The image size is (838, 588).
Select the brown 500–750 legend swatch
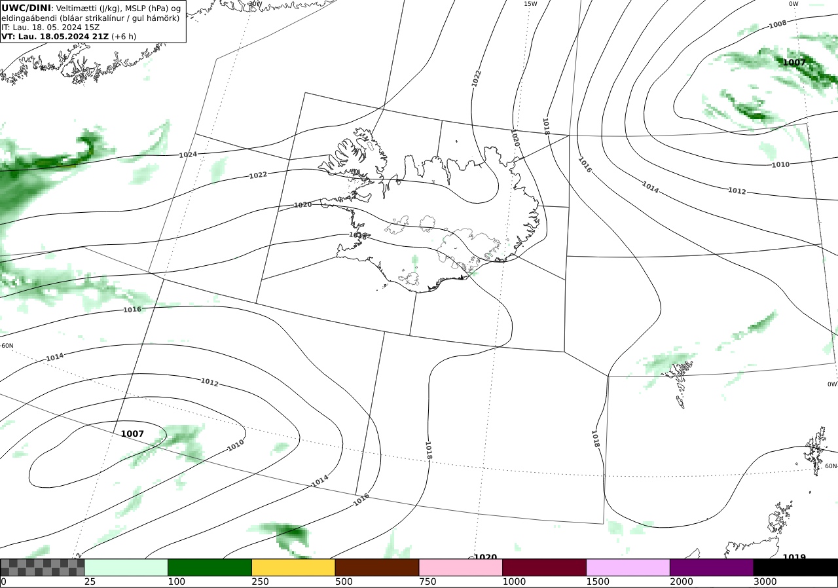[377, 567]
